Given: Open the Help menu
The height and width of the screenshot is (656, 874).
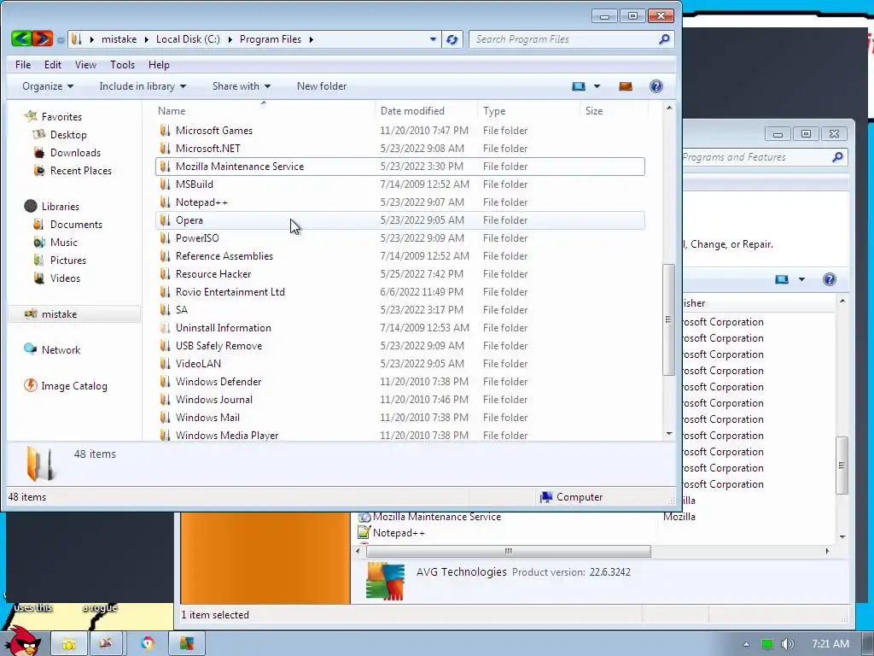Looking at the screenshot, I should (159, 65).
